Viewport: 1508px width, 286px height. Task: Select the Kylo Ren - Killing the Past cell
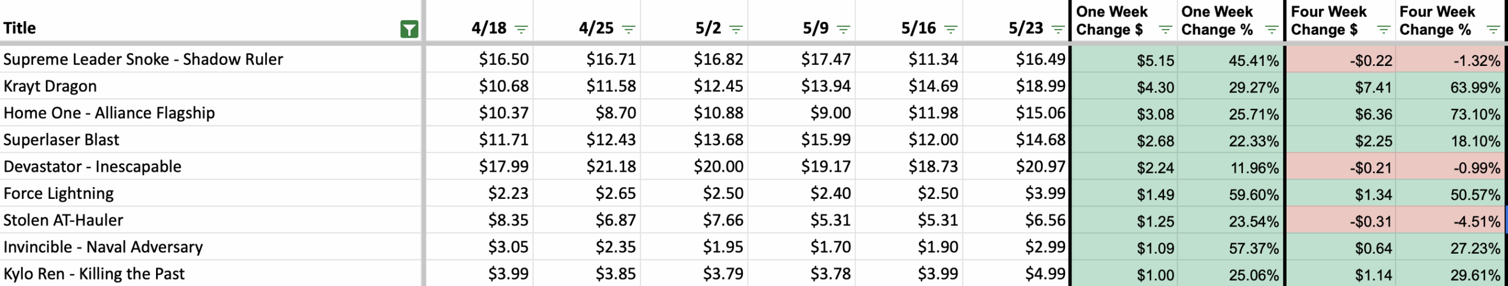pyautogui.click(x=211, y=274)
